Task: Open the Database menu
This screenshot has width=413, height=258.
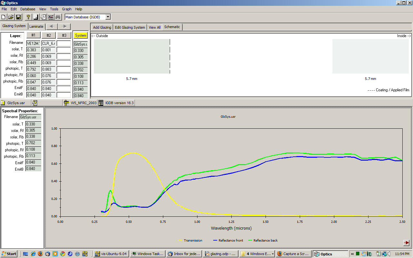Action: click(27, 9)
